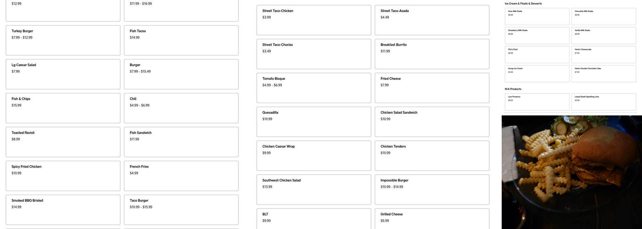Pick the Liquid Death Sparkling Lime item
642x229 pixels.
click(x=603, y=102)
